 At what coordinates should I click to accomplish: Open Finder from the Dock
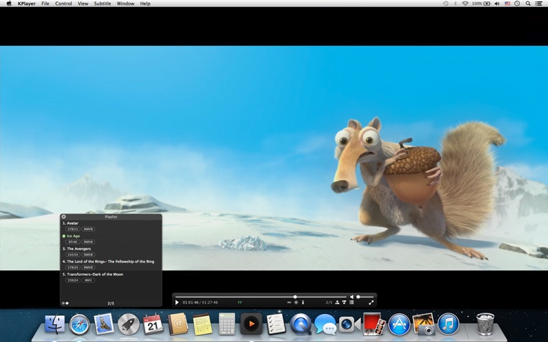(x=55, y=324)
